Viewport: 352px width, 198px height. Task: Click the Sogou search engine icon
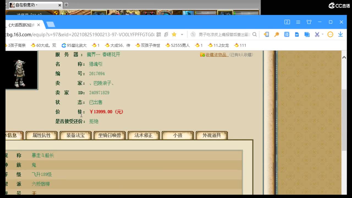193,34
